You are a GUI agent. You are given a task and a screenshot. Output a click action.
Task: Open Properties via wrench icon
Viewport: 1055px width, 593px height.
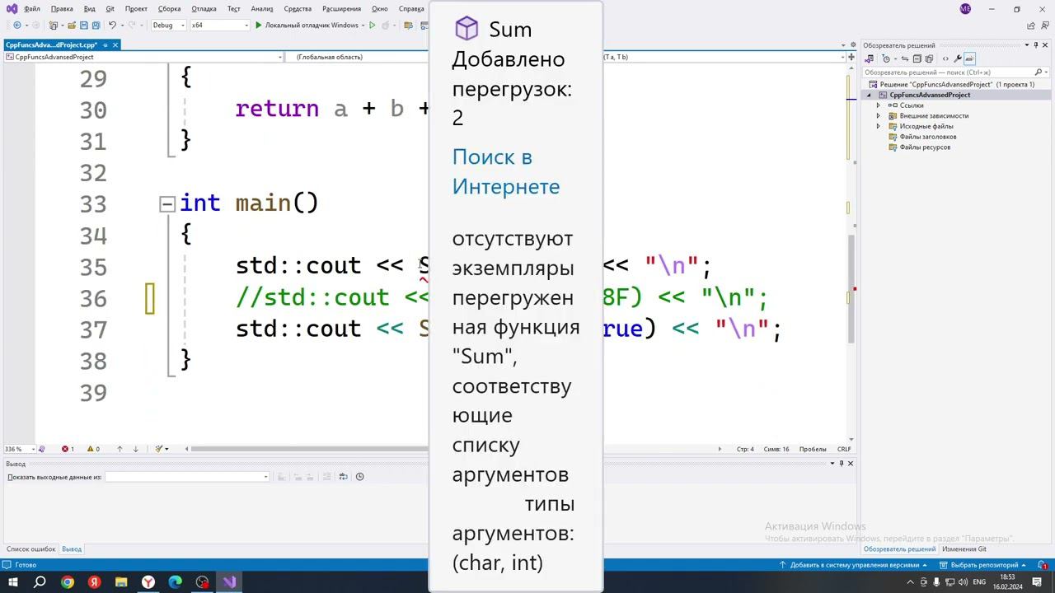click(x=958, y=59)
